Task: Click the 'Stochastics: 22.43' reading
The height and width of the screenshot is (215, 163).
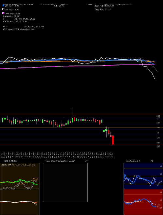Action: [10, 16]
